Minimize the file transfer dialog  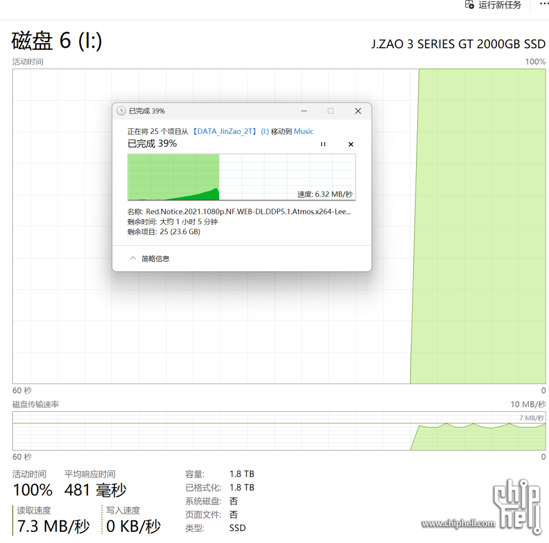tap(304, 111)
